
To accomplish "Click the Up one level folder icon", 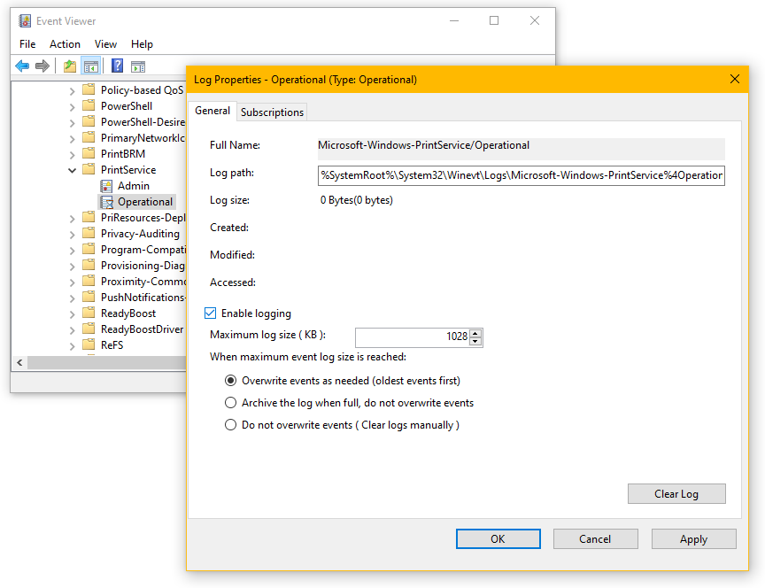I will 70,66.
